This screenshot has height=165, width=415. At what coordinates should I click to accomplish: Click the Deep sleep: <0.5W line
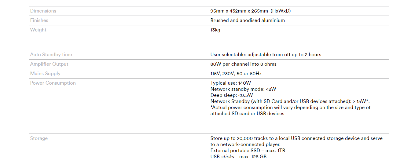[232, 95]
